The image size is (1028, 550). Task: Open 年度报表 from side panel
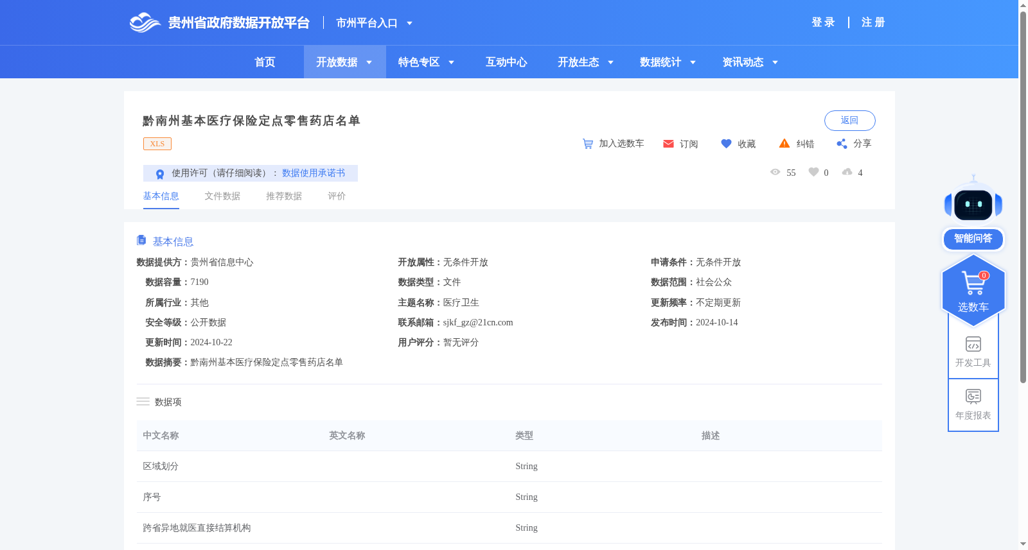[973, 405]
